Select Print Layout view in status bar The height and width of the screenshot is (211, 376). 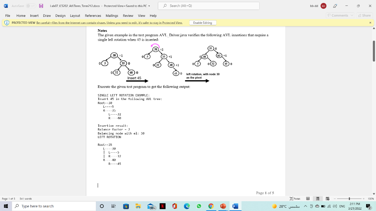click(319, 199)
